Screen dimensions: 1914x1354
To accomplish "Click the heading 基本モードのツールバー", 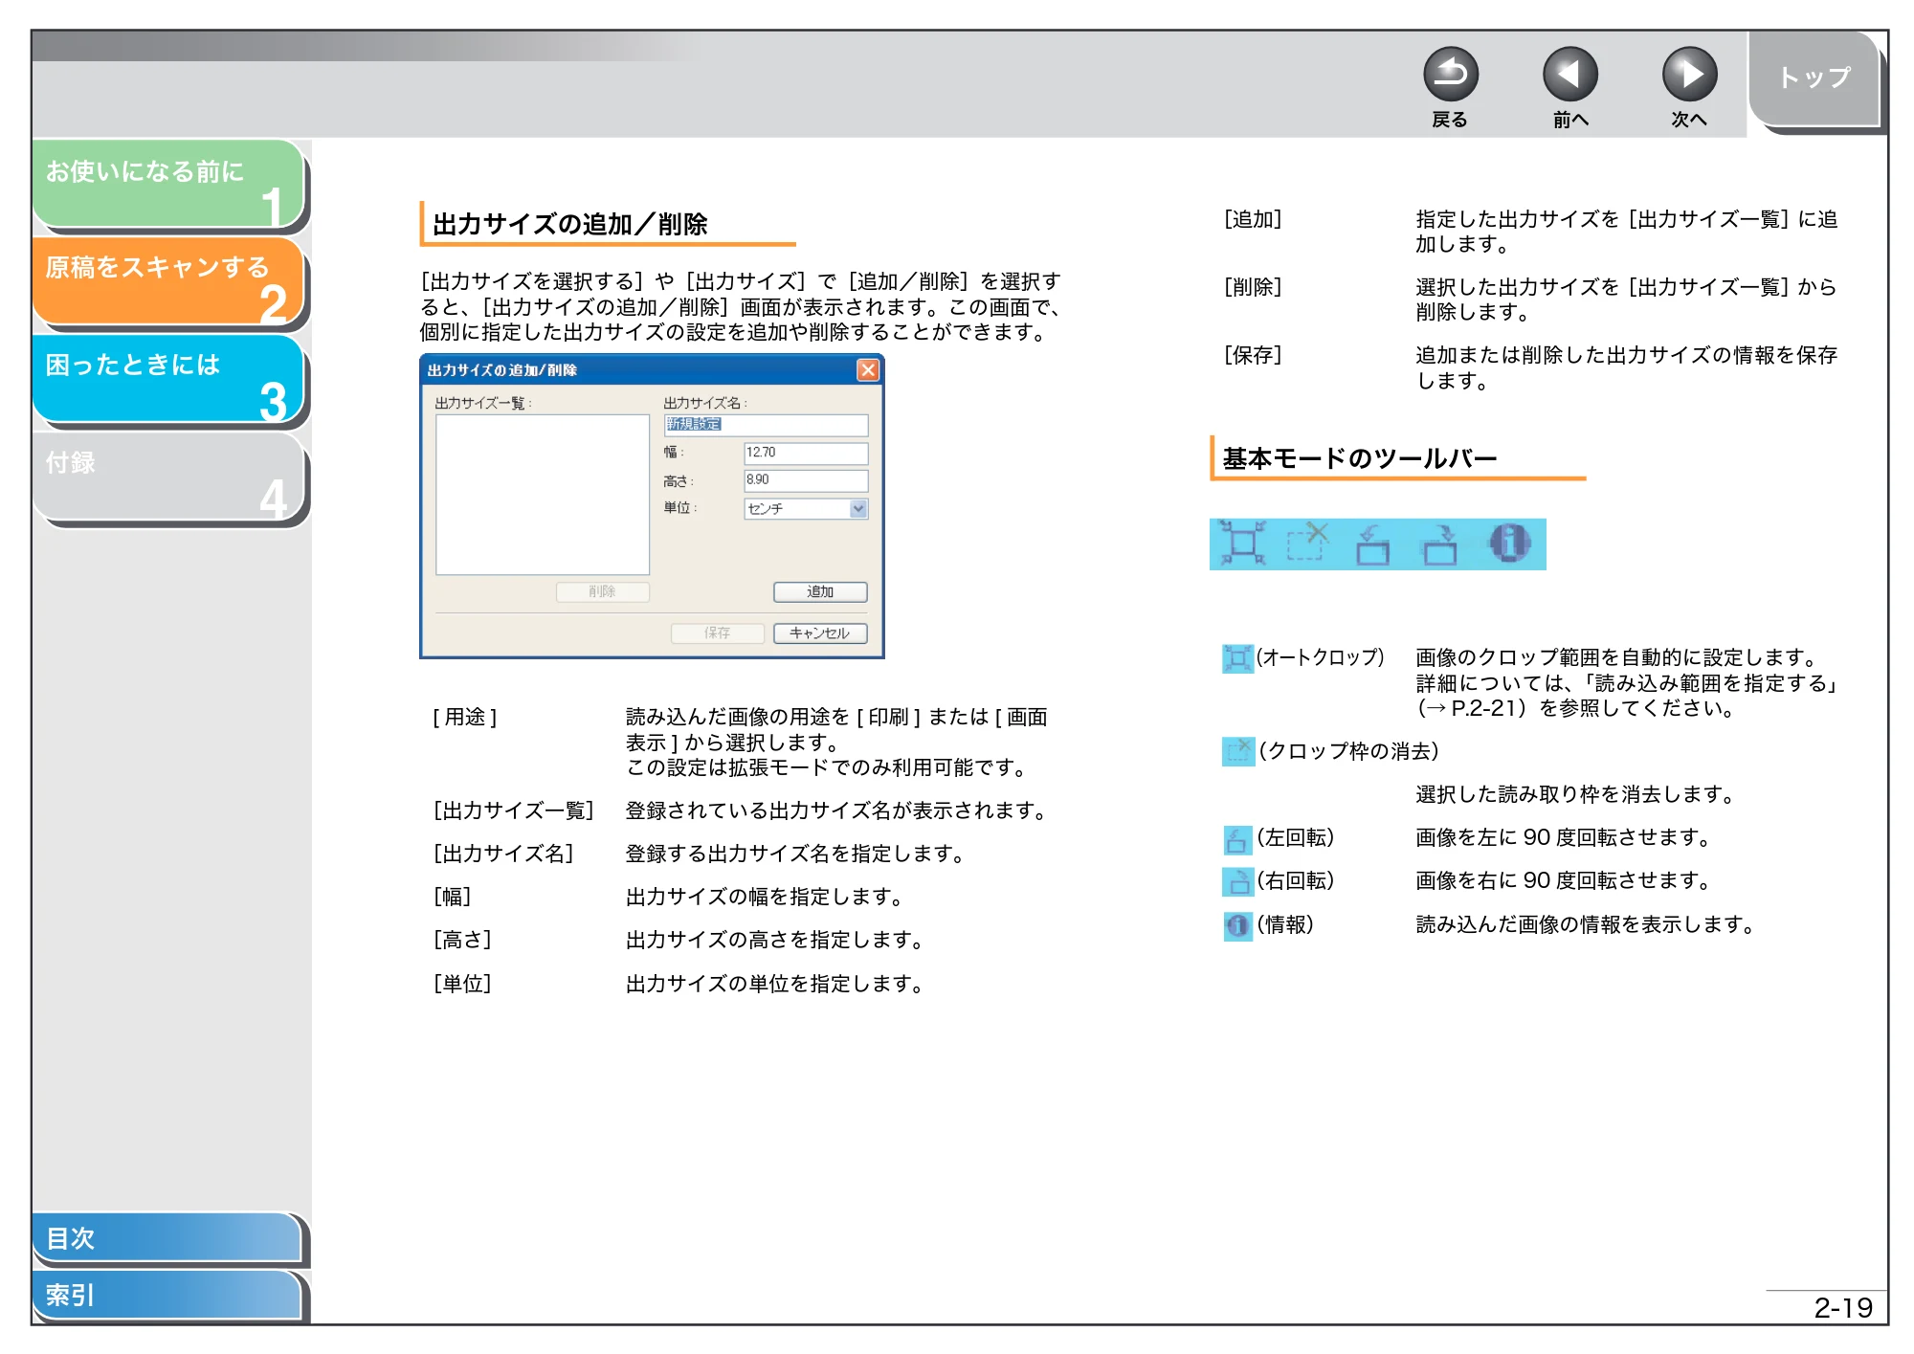I will pos(1360,458).
